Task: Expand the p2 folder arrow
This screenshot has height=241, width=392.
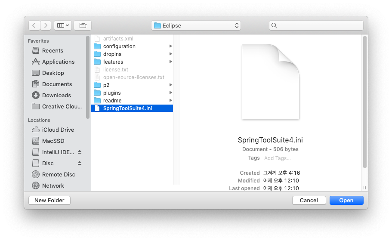Action: pos(170,85)
